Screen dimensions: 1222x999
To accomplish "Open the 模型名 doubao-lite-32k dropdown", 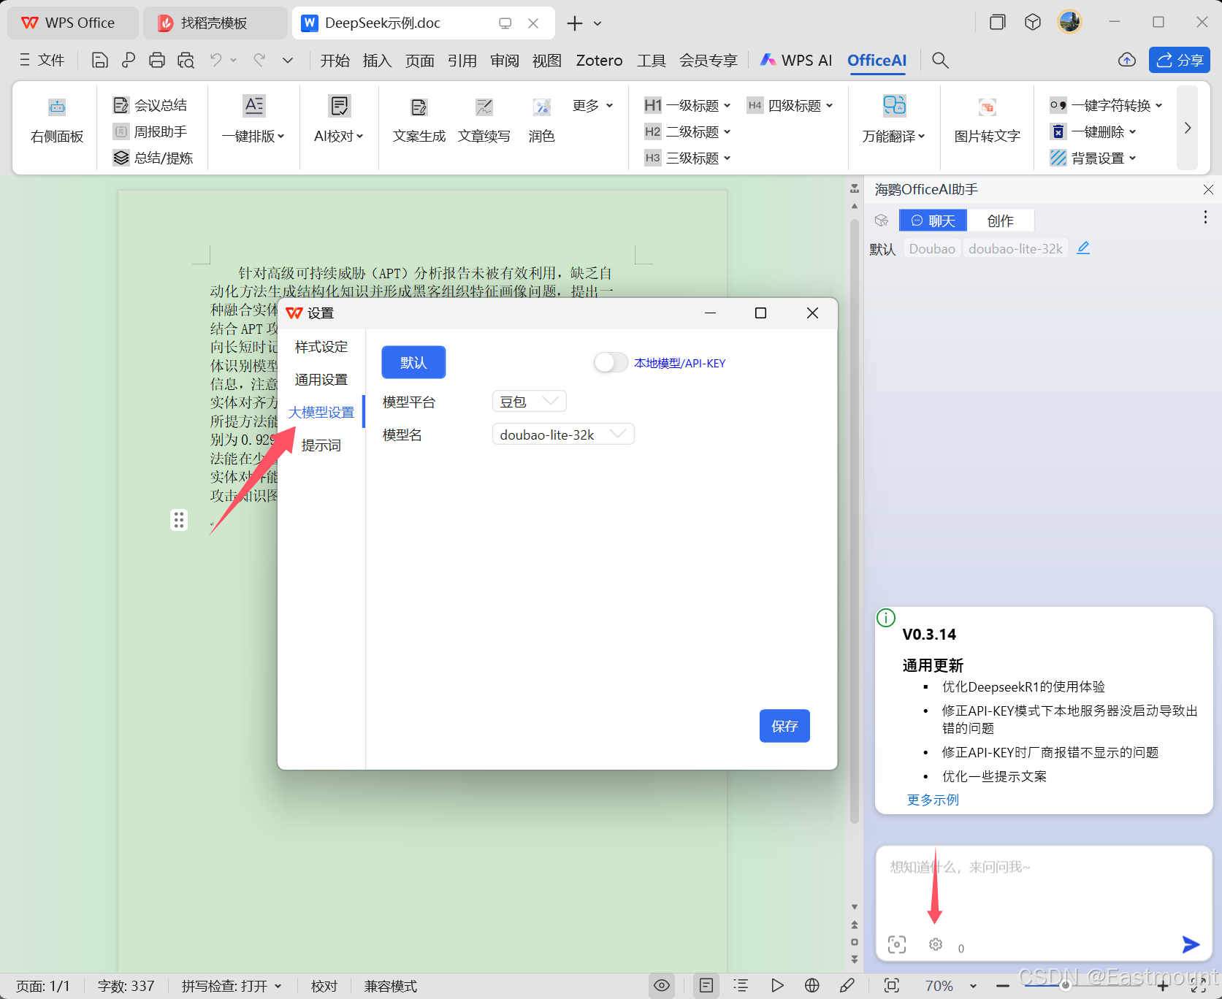I will pyautogui.click(x=563, y=434).
